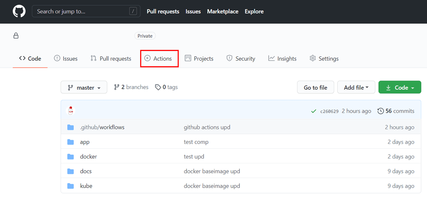
Task: Open the Settings tab
Action: coord(324,59)
